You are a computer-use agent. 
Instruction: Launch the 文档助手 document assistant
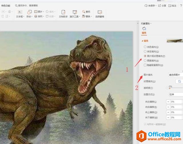(63, 14)
